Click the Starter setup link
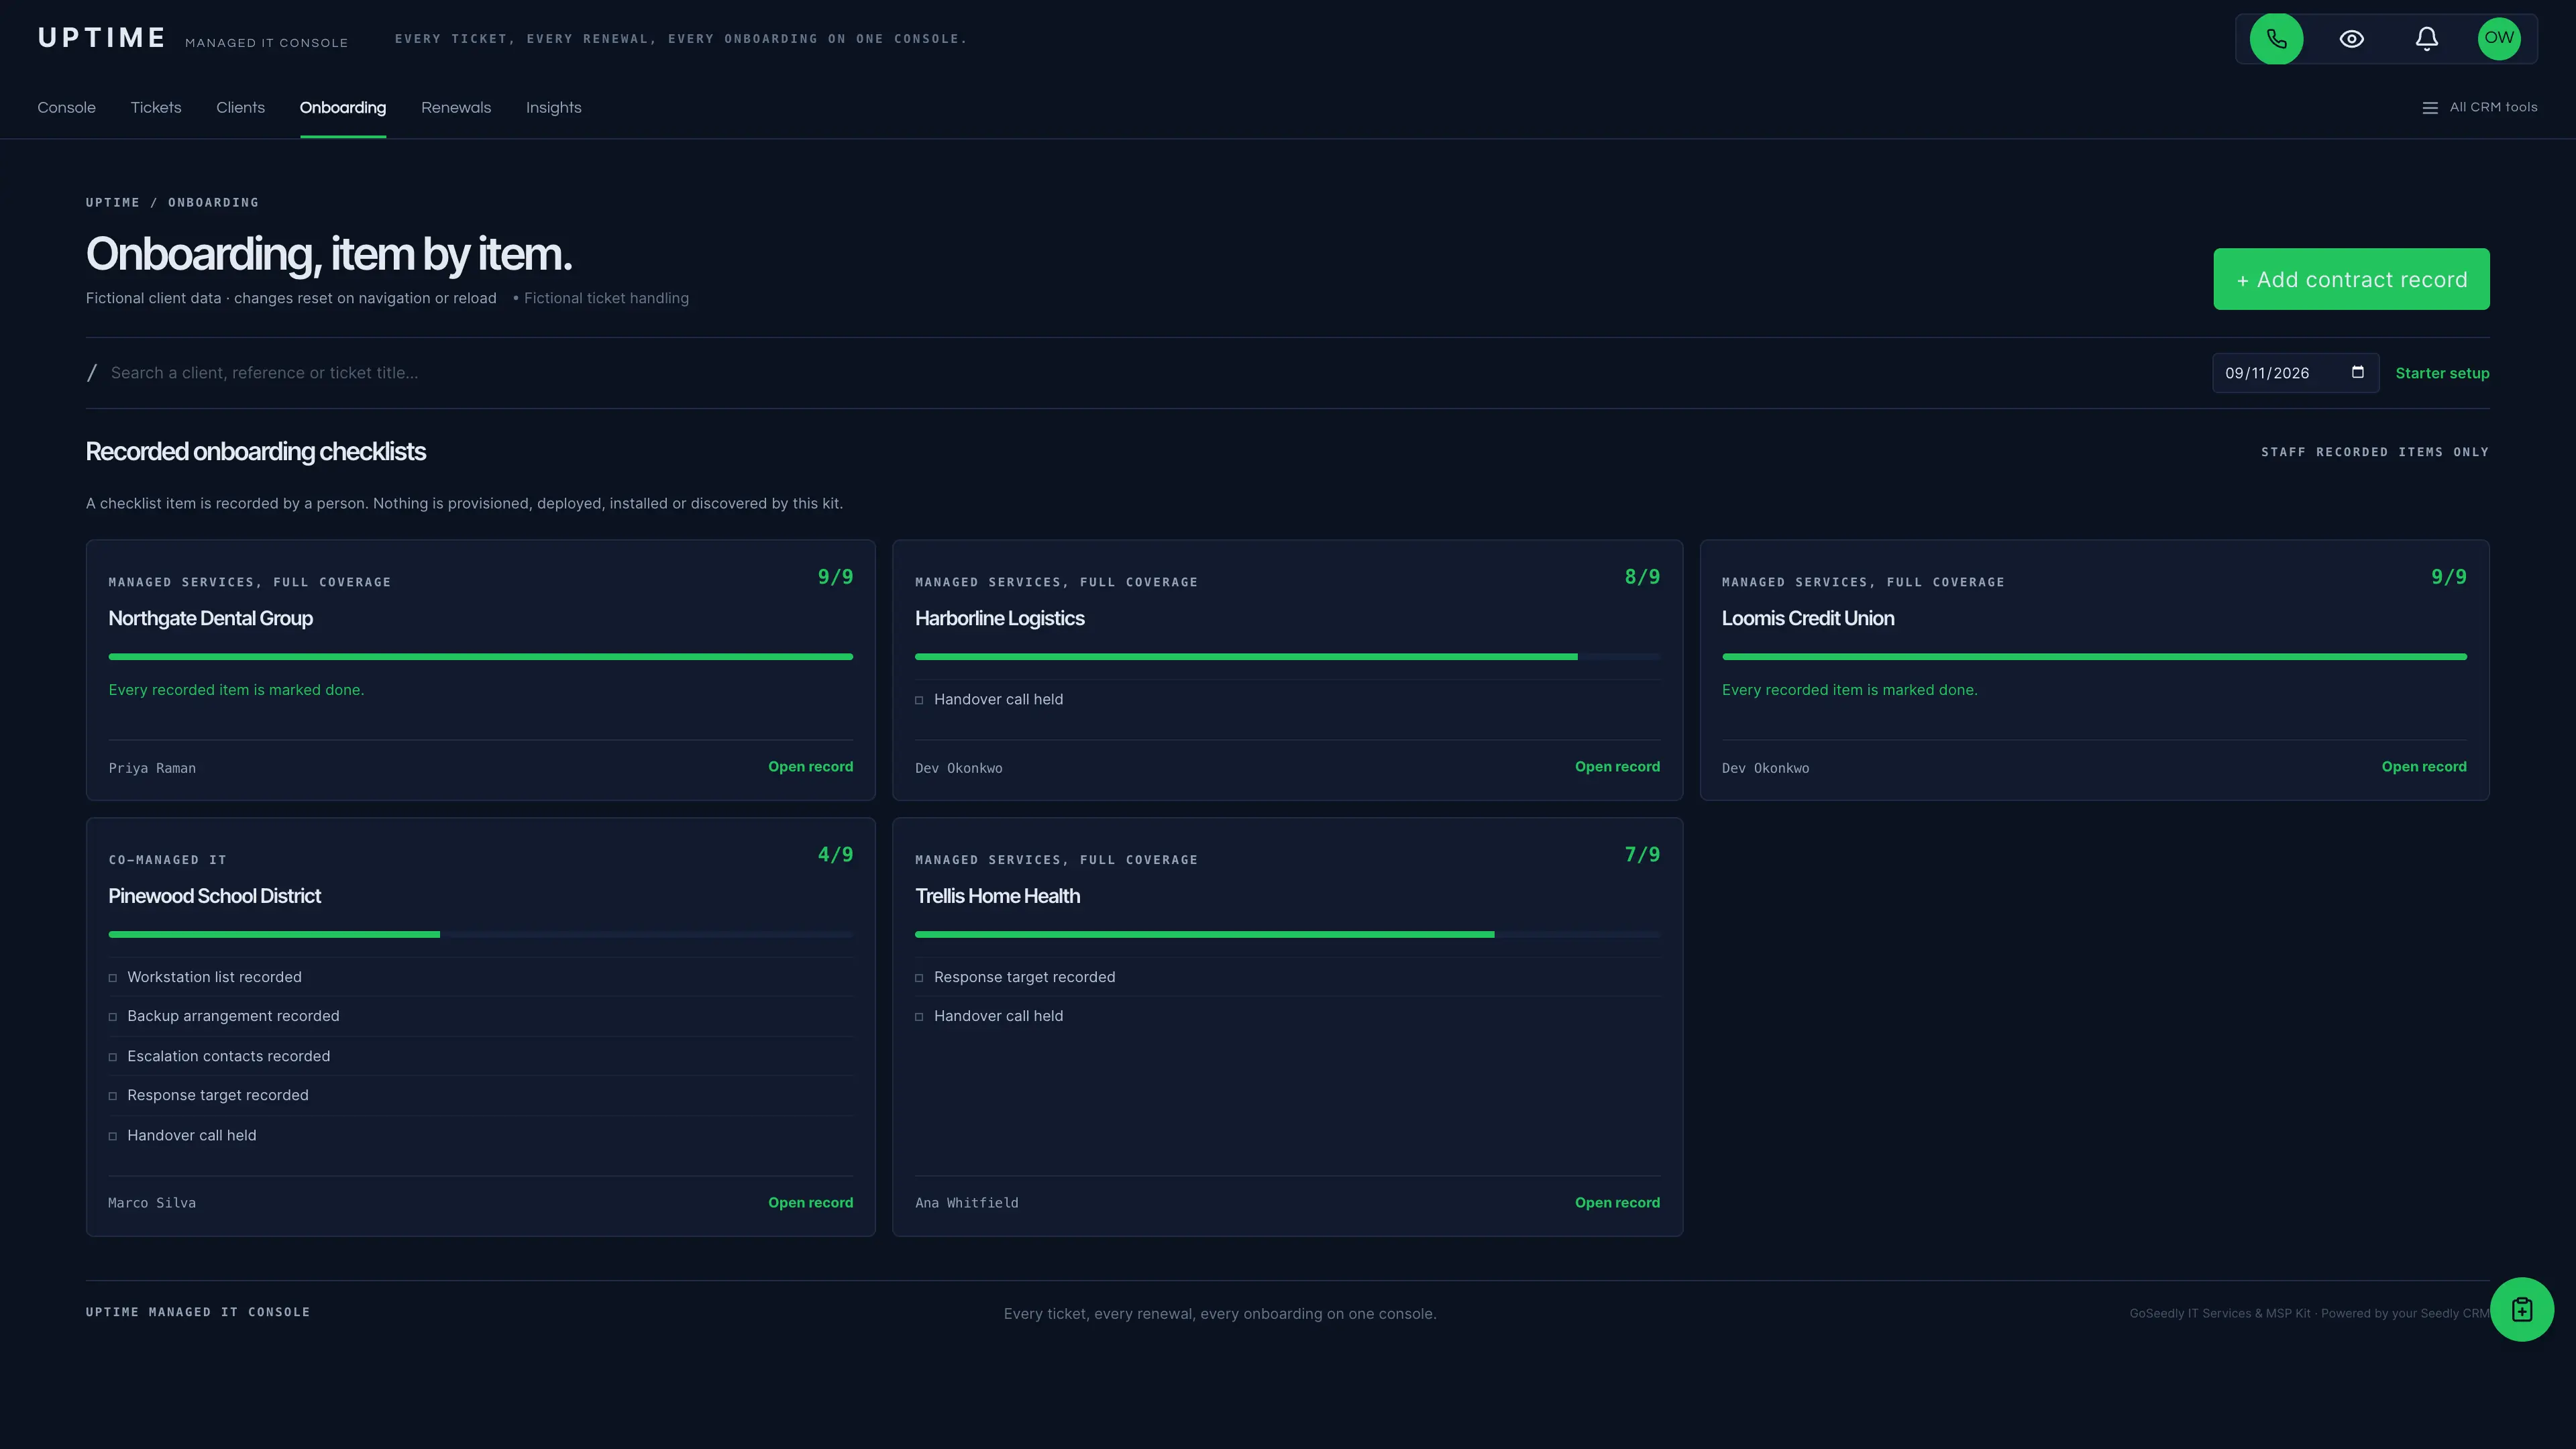 [2442, 373]
